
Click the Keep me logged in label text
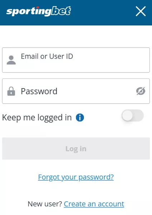click(x=37, y=118)
